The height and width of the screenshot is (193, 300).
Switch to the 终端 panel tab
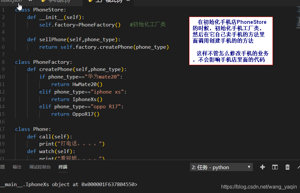(63, 167)
